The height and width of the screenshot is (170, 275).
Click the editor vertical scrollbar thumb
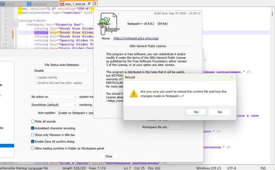272,14
